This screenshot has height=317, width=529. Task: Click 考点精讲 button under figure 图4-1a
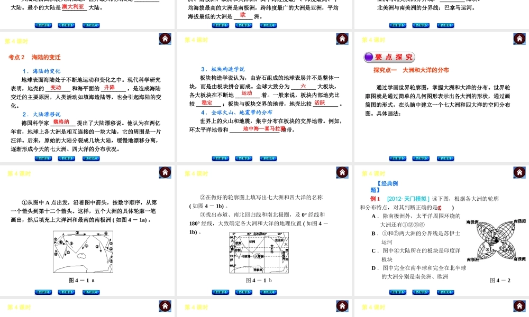67,292
